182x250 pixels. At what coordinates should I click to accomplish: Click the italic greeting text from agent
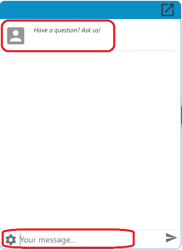coord(67,30)
